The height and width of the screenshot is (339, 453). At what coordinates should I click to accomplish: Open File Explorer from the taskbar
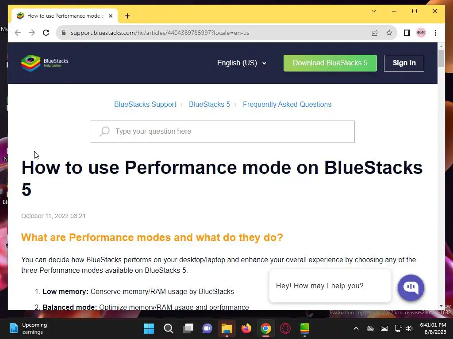227,328
